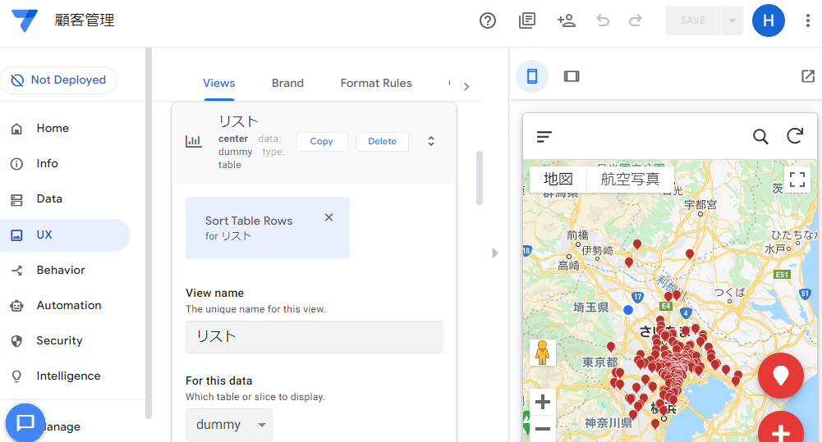Image resolution: width=822 pixels, height=442 pixels.
Task: Click the Home house icon
Action: [x=16, y=129]
